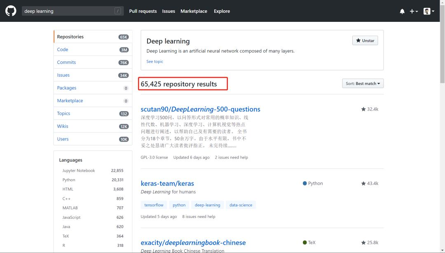Open Explore in top navigation
The image size is (445, 253).
point(222,11)
